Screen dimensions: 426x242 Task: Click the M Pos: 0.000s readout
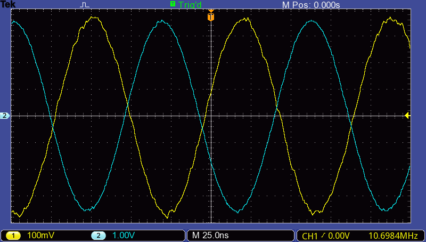[310, 5]
